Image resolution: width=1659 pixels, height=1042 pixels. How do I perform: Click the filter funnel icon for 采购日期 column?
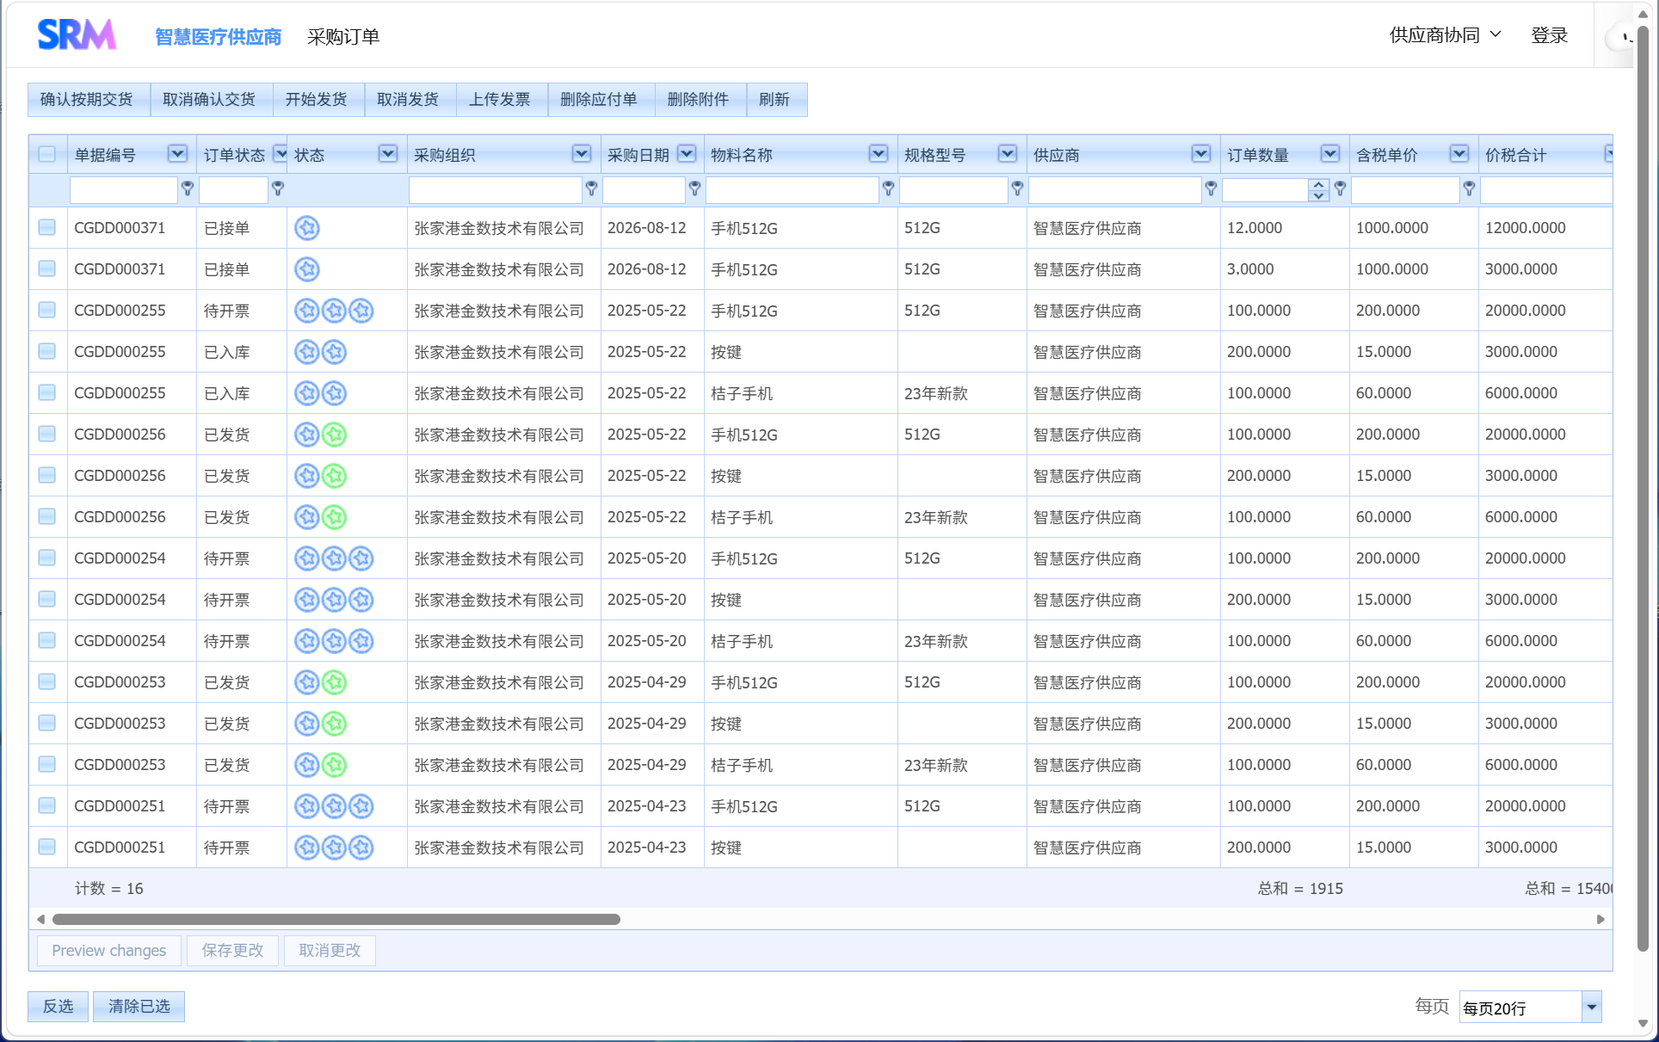(694, 188)
